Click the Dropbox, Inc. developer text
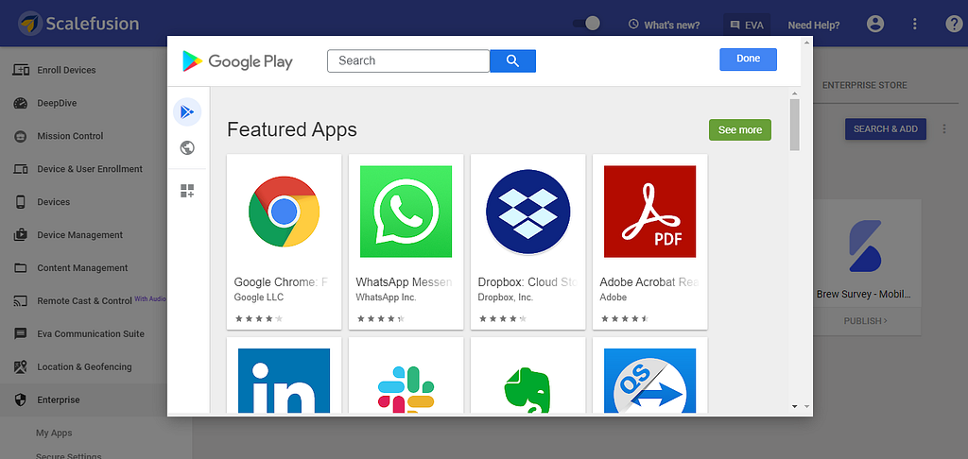 coord(506,297)
